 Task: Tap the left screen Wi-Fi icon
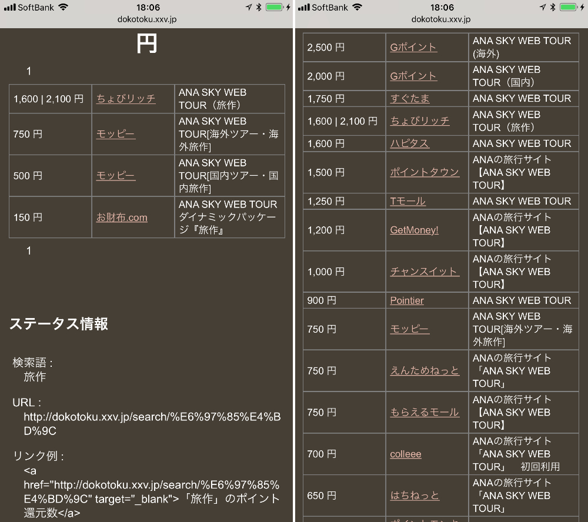click(x=63, y=7)
